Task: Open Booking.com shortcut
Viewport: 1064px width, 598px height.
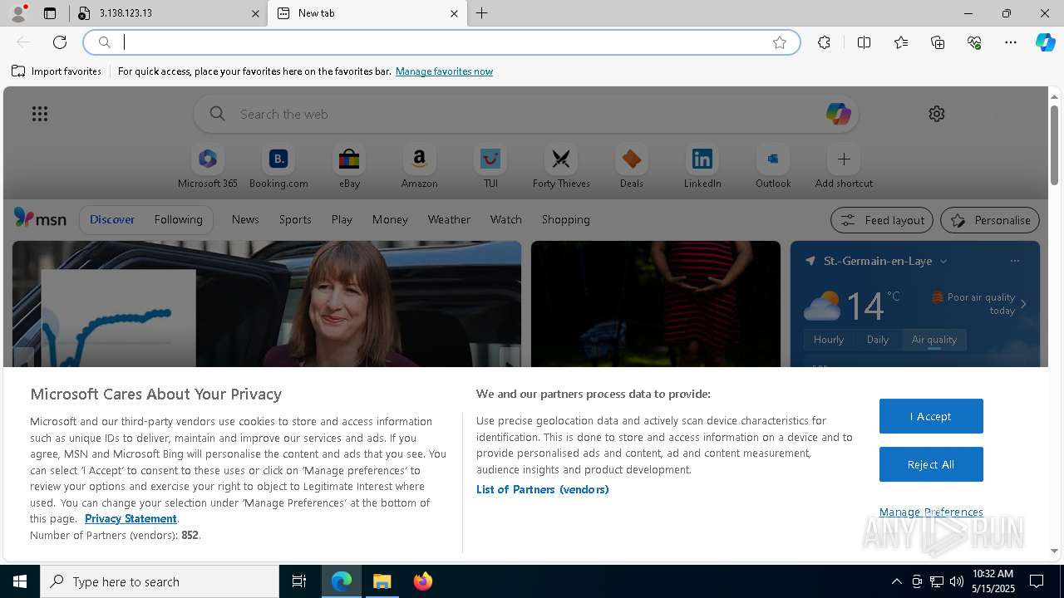Action: [278, 167]
